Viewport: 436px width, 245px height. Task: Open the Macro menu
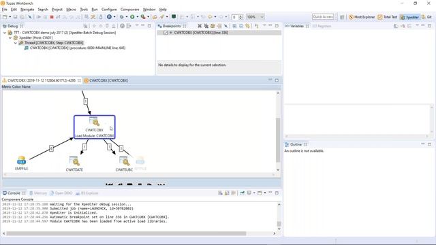pyautogui.click(x=71, y=10)
